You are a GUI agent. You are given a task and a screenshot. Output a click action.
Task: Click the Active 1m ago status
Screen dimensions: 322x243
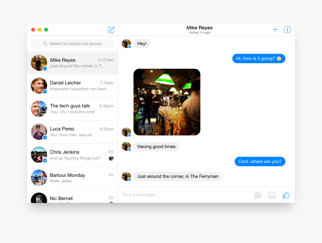click(200, 33)
